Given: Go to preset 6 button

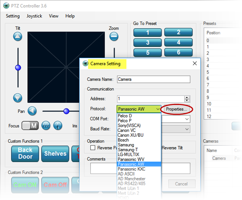Looking at the screenshot, I should pyautogui.click(x=179, y=52).
